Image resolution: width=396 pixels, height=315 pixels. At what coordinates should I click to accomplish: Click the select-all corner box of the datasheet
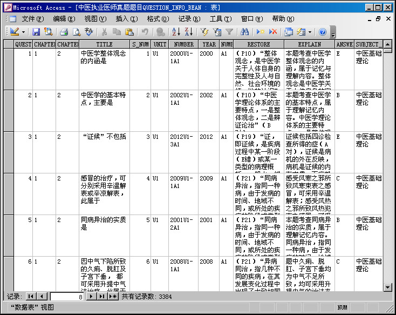point(9,44)
